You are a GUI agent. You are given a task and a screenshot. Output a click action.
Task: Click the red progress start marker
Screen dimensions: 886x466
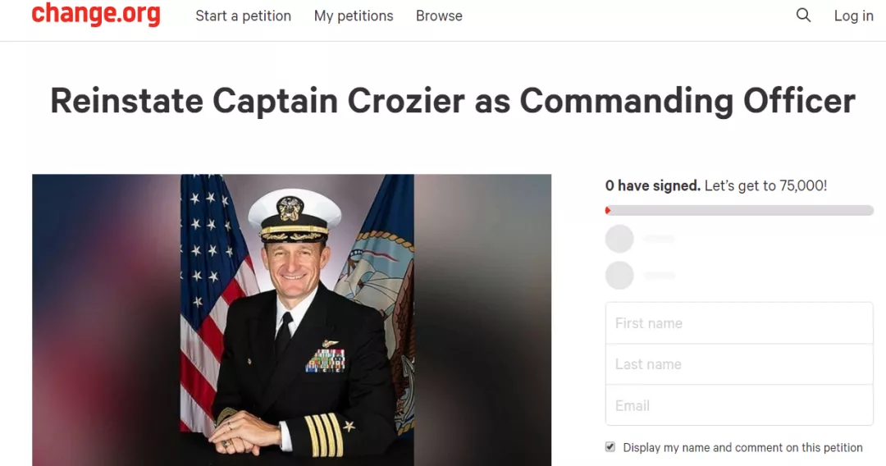[608, 211]
